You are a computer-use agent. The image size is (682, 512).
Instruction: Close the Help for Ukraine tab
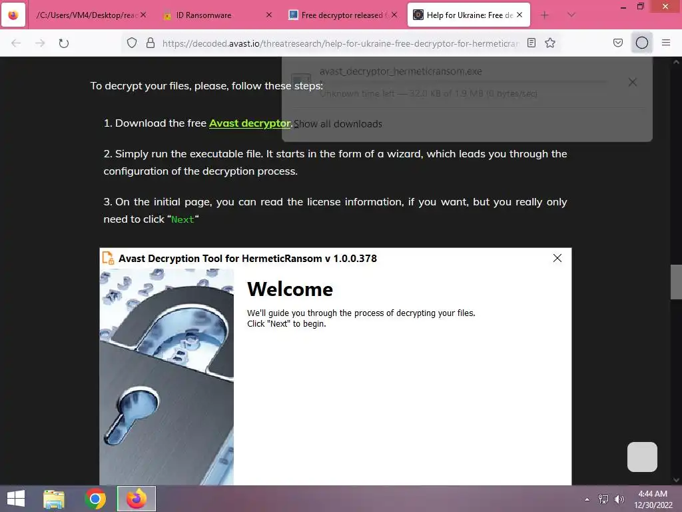click(519, 15)
